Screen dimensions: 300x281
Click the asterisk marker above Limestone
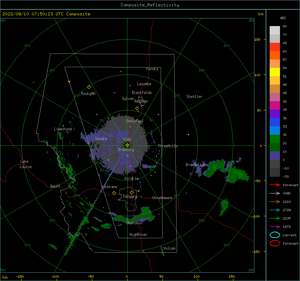click(x=63, y=126)
